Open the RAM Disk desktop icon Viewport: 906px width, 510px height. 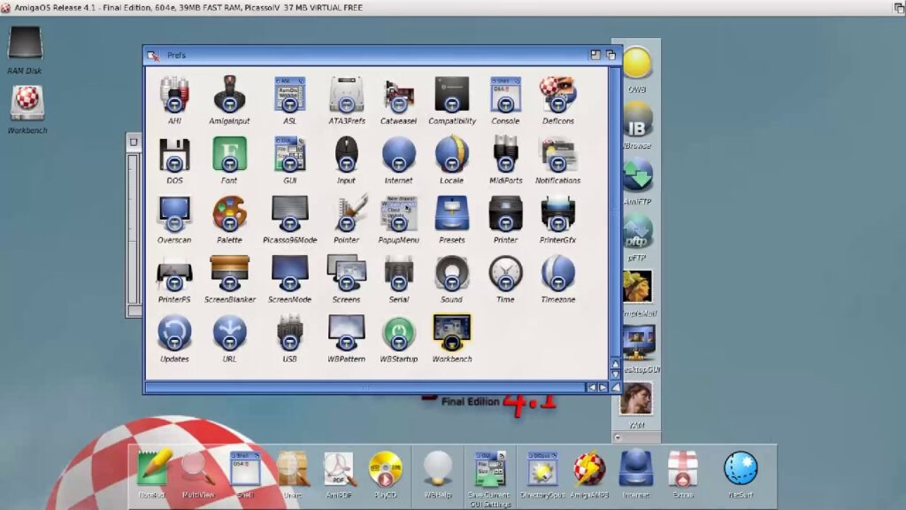pyautogui.click(x=25, y=47)
